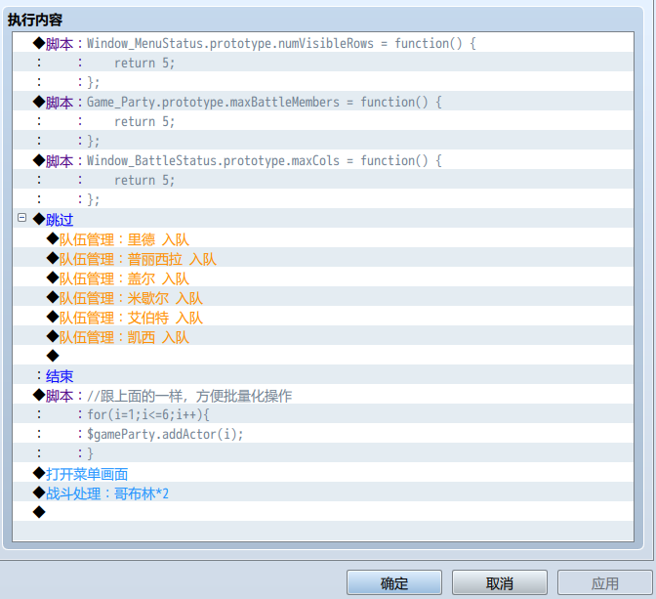Select return 5; under Window_BattleStatus script
This screenshot has width=656, height=599.
point(323,179)
